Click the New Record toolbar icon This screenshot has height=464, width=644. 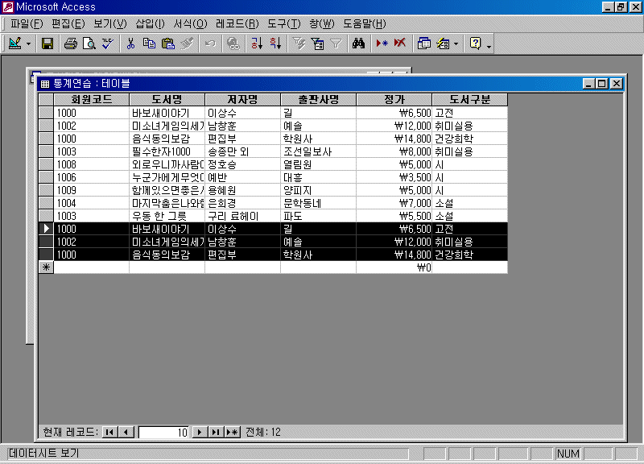click(x=382, y=43)
